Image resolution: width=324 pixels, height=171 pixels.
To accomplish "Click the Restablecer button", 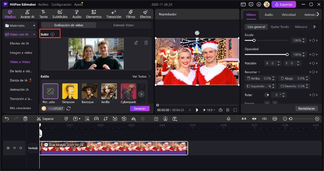I will point(307,108).
